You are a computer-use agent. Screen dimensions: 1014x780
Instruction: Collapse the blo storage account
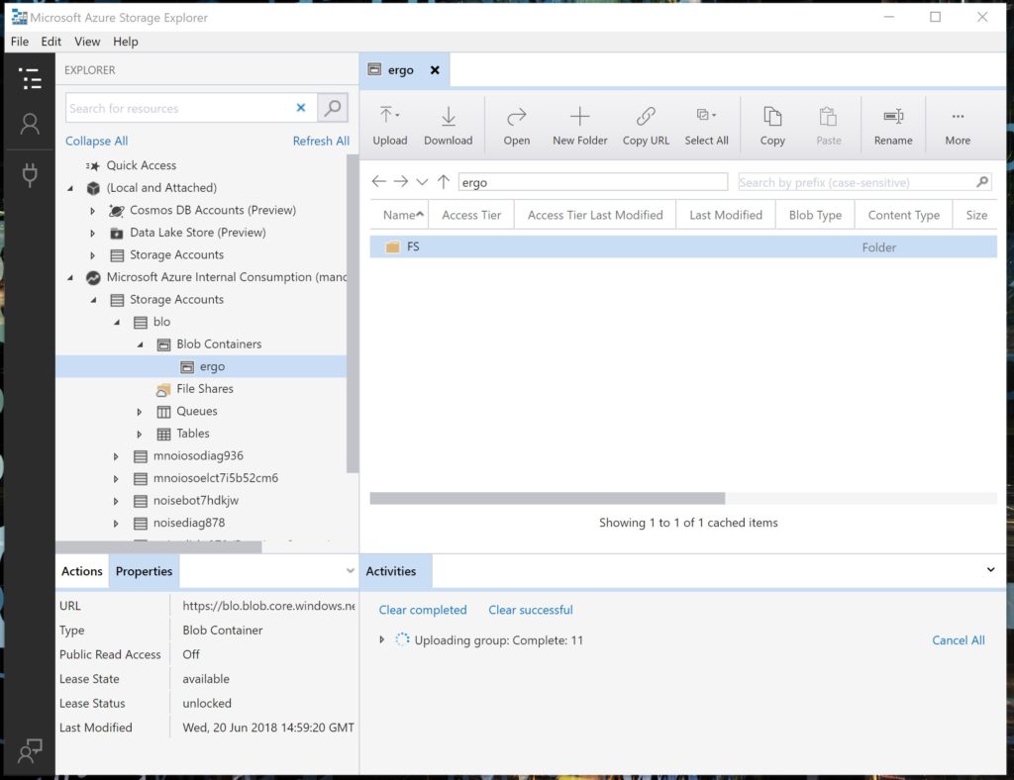(x=117, y=323)
